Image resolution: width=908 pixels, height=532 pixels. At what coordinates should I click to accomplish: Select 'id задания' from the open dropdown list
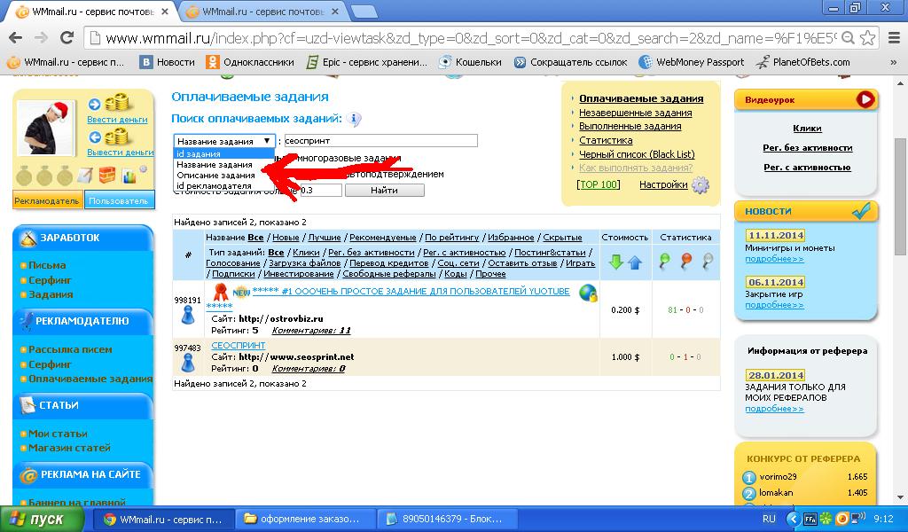(199, 153)
